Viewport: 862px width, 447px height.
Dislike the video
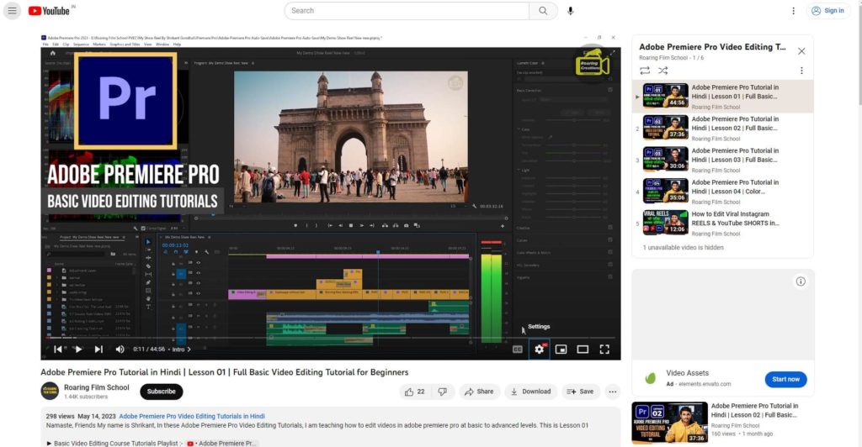point(442,392)
